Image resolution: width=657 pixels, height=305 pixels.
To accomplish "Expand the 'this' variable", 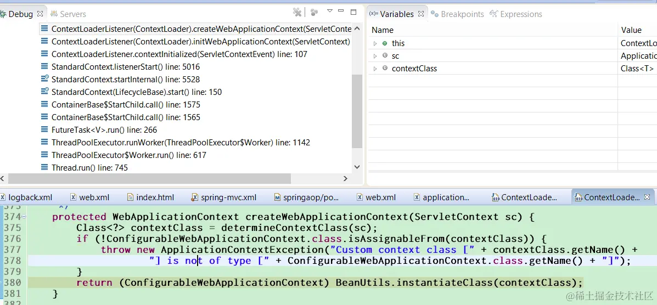I will pos(375,43).
